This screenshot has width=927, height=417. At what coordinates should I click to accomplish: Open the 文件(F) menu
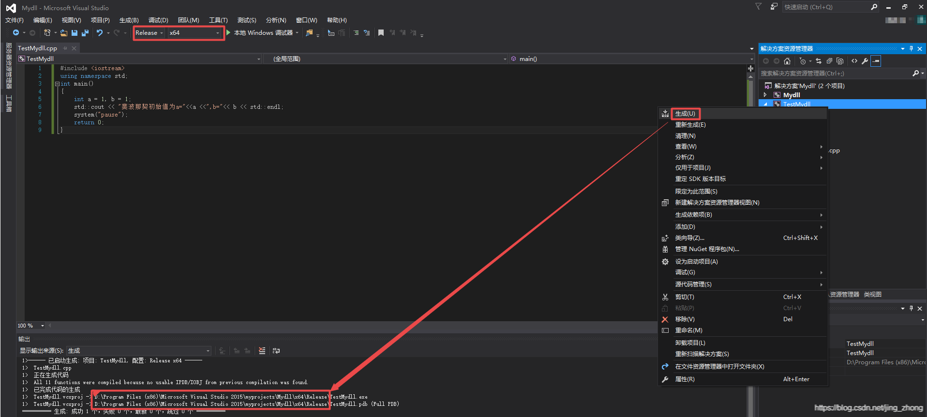click(15, 20)
